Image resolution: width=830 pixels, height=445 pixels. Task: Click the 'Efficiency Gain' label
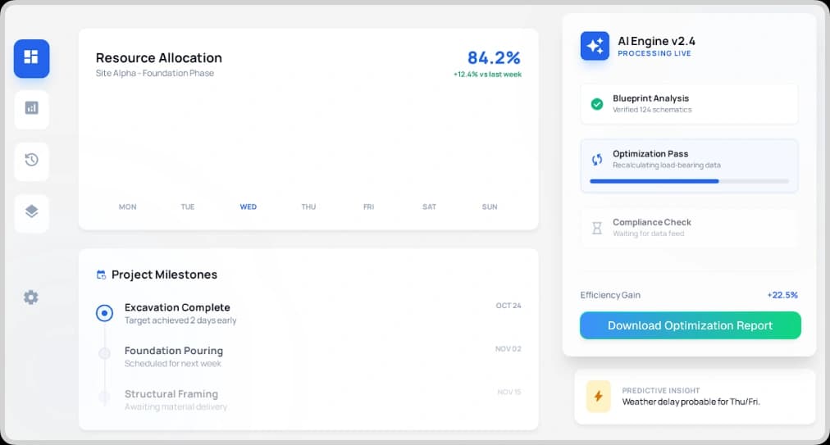click(x=610, y=295)
